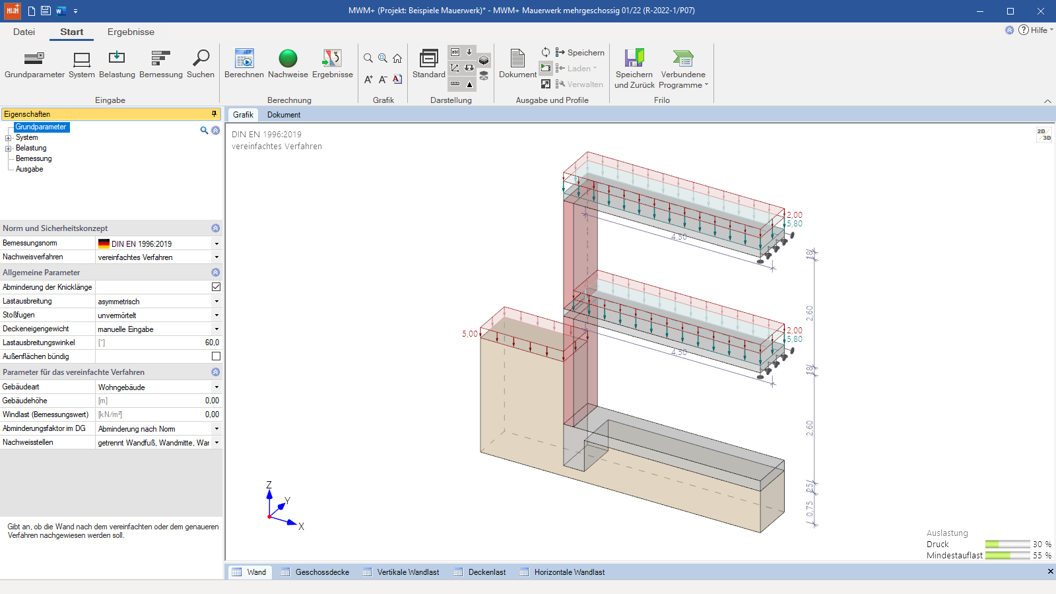Open Geschossdecke table tab
The height and width of the screenshot is (594, 1056).
tap(315, 572)
